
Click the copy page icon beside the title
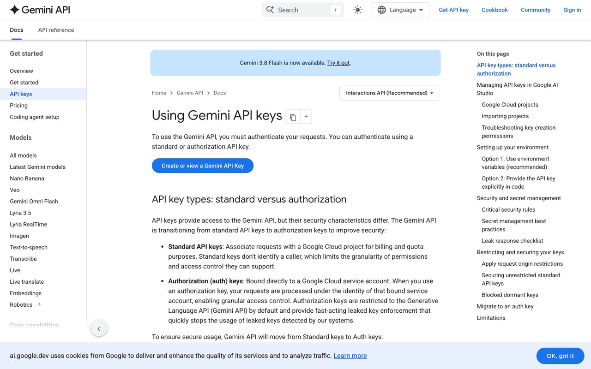[x=293, y=117]
